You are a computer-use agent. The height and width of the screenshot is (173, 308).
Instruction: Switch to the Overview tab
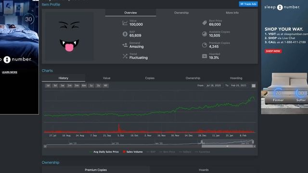130,13
